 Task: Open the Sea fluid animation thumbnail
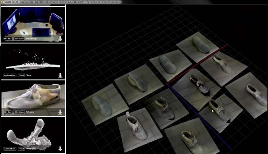(33, 60)
